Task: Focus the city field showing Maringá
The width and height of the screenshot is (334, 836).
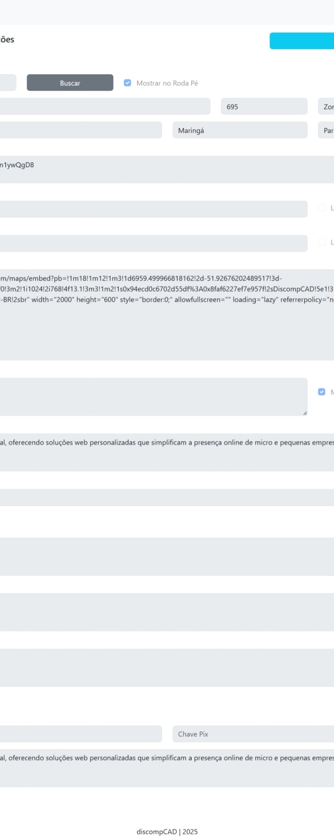Action: 239,130
